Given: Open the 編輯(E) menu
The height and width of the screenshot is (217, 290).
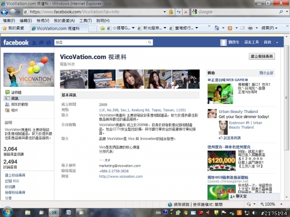Looking at the screenshot, I should tap(26, 21).
